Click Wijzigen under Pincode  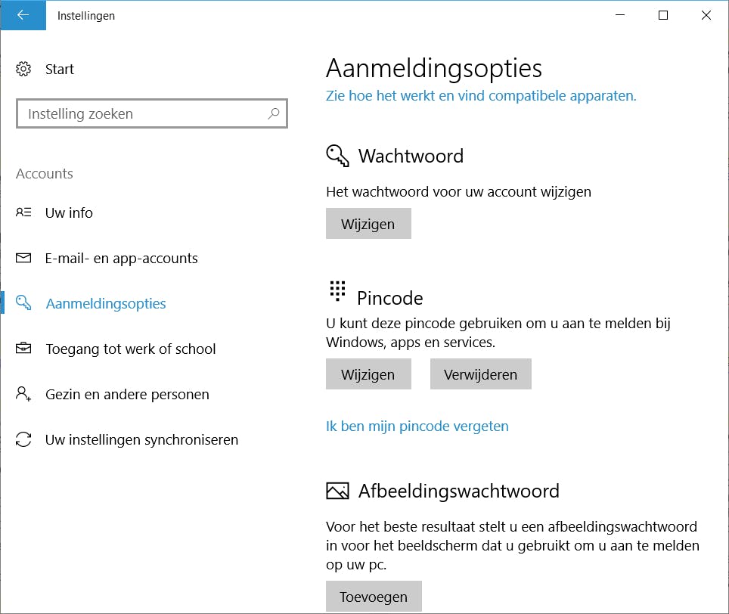click(368, 374)
